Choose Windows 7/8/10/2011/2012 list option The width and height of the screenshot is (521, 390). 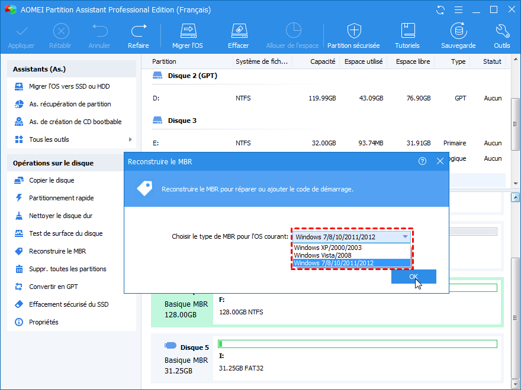point(352,263)
